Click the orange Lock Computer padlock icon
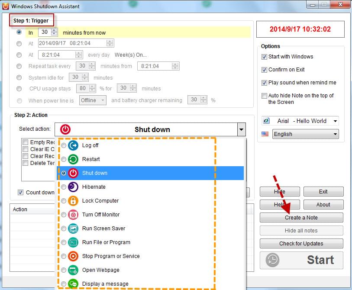352x290 pixels. (73, 201)
